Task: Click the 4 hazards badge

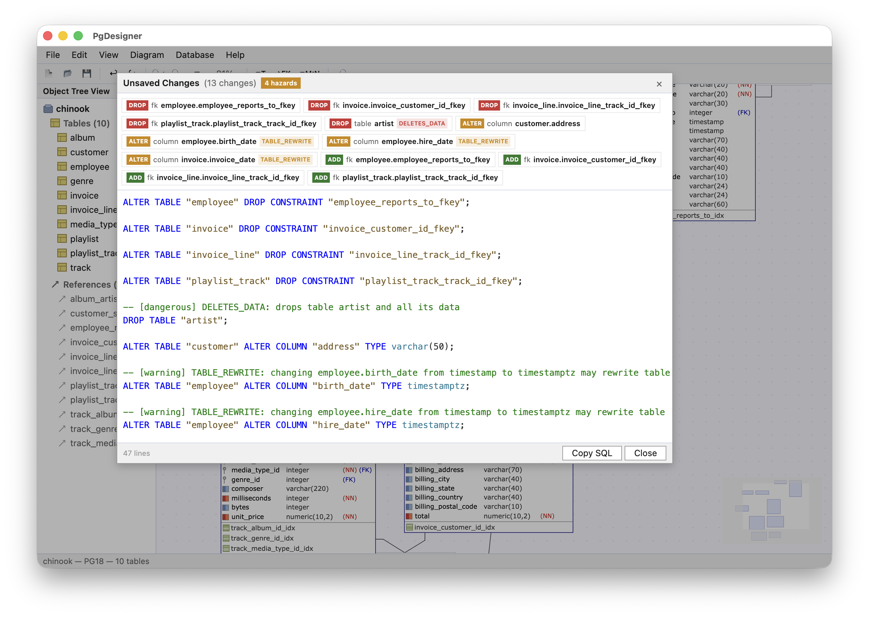Action: pyautogui.click(x=280, y=83)
